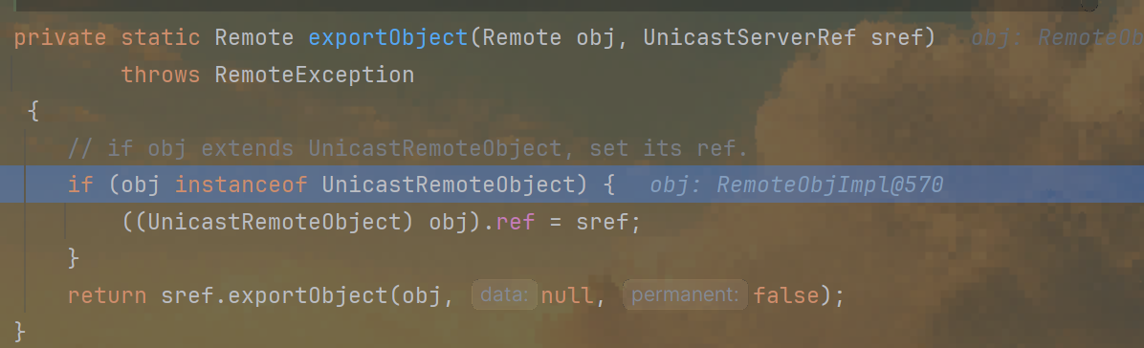Screen dimensions: 1144x348
Task: Click the 'null' argument in the return statement
Action: [x=565, y=295]
